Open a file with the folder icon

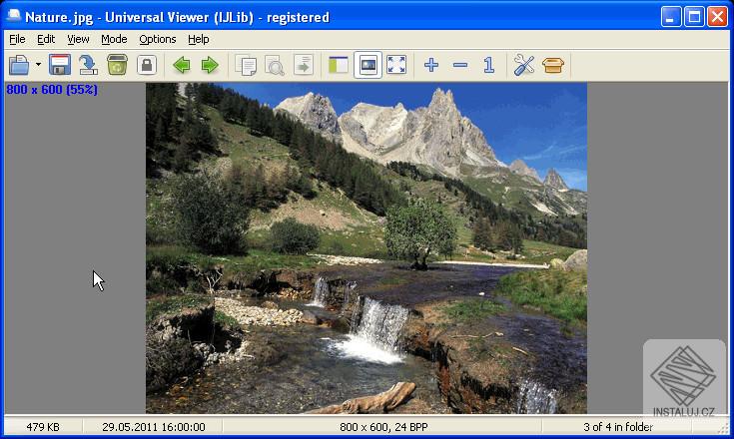coord(19,65)
